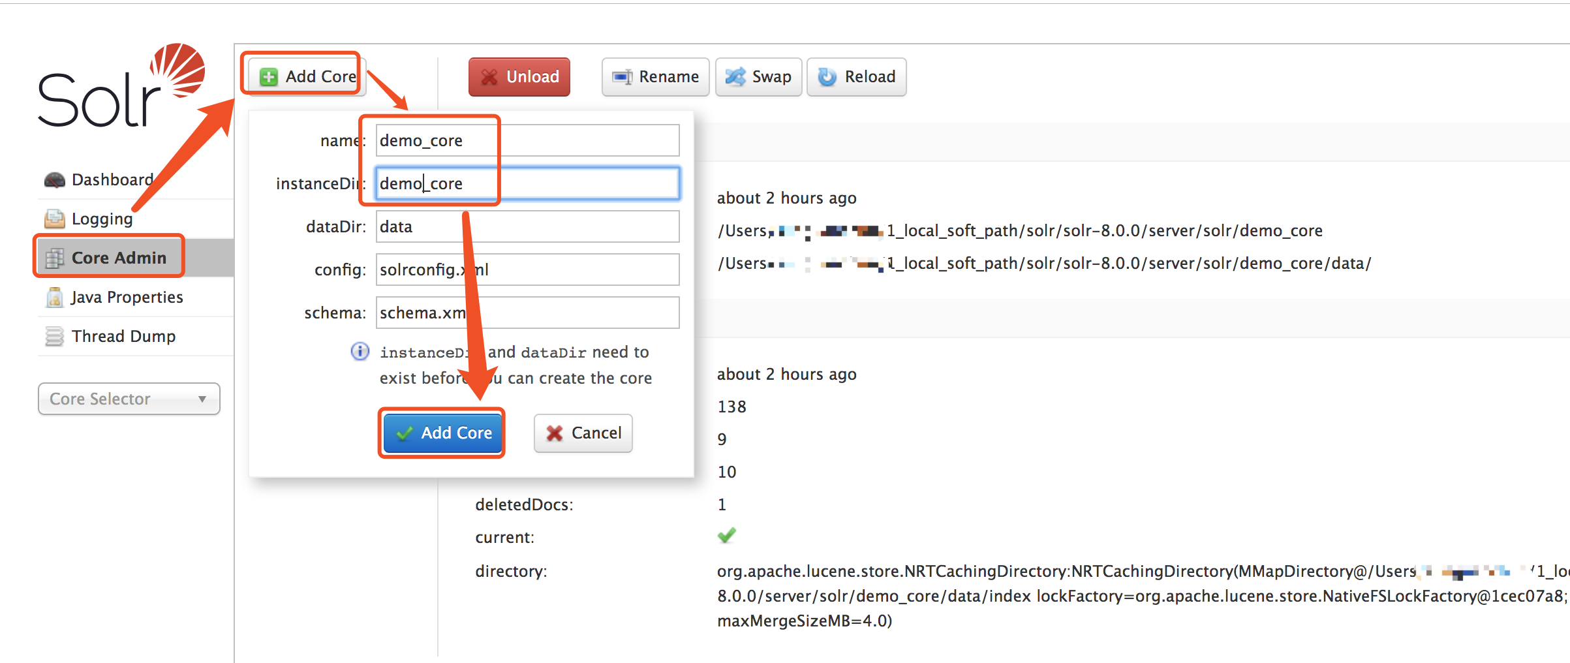
Task: Click the directory label
Action: click(x=511, y=571)
